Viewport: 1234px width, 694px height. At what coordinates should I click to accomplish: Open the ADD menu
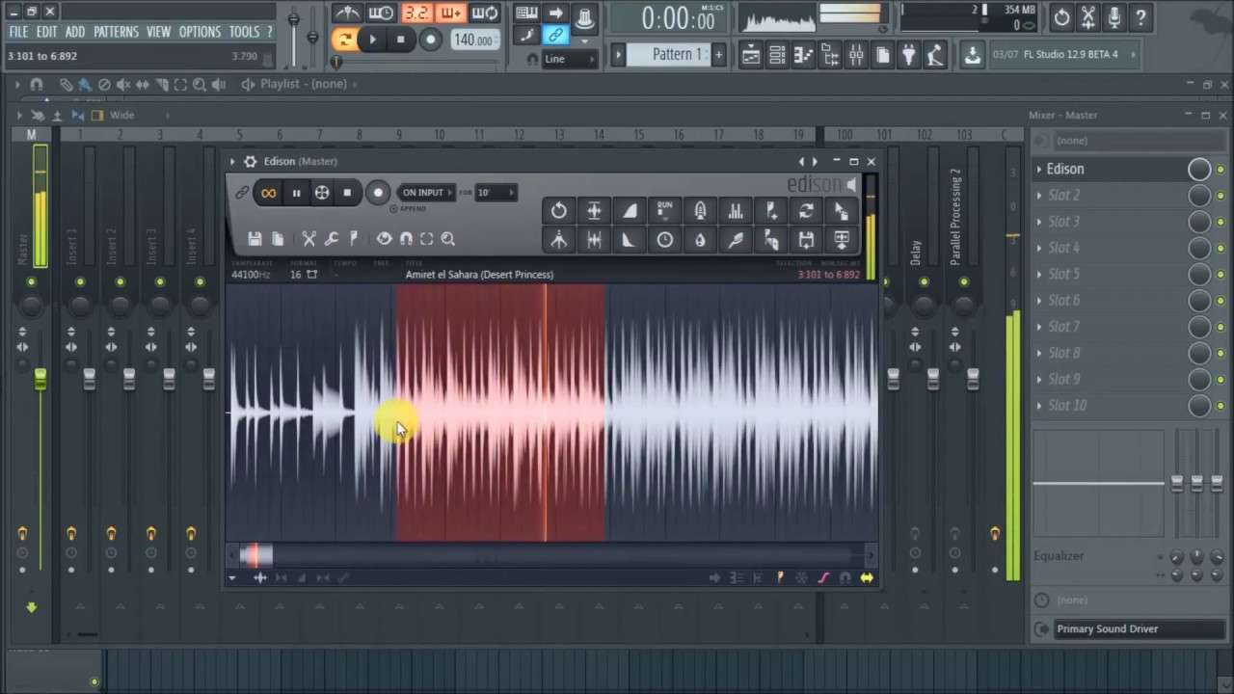74,32
